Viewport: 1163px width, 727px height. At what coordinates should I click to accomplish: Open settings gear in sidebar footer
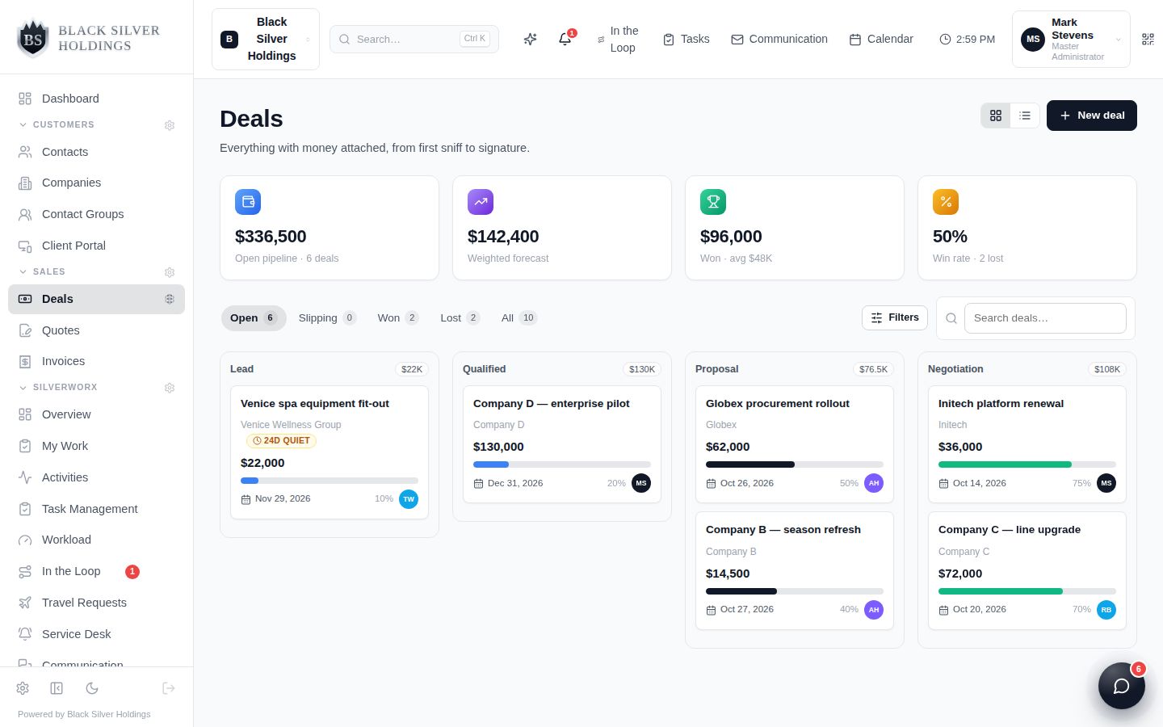click(23, 688)
